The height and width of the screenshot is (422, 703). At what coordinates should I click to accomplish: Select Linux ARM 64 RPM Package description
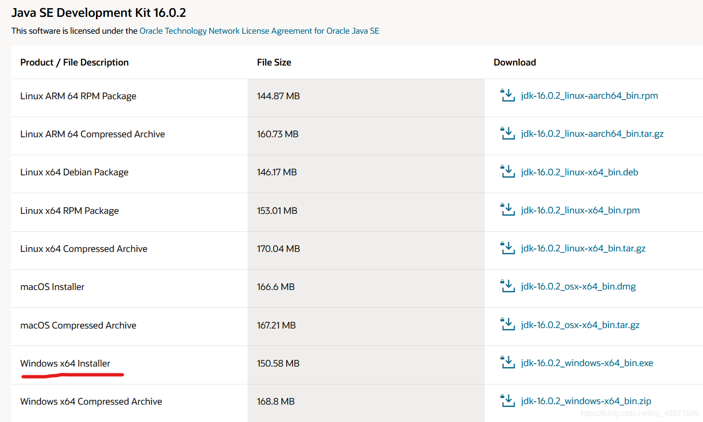coord(78,96)
